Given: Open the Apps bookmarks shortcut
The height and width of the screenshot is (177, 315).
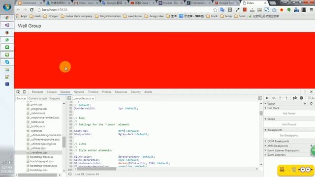Looking at the screenshot, I should point(22,16).
